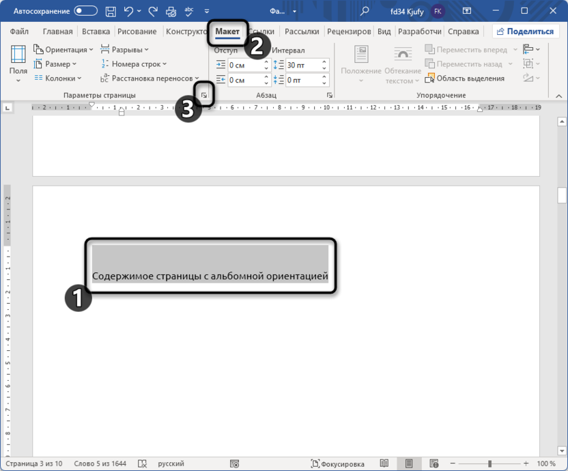
Task: Switch to Read Mode via status bar icon
Action: (384, 463)
